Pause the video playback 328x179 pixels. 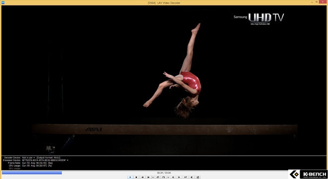click(x=130, y=177)
